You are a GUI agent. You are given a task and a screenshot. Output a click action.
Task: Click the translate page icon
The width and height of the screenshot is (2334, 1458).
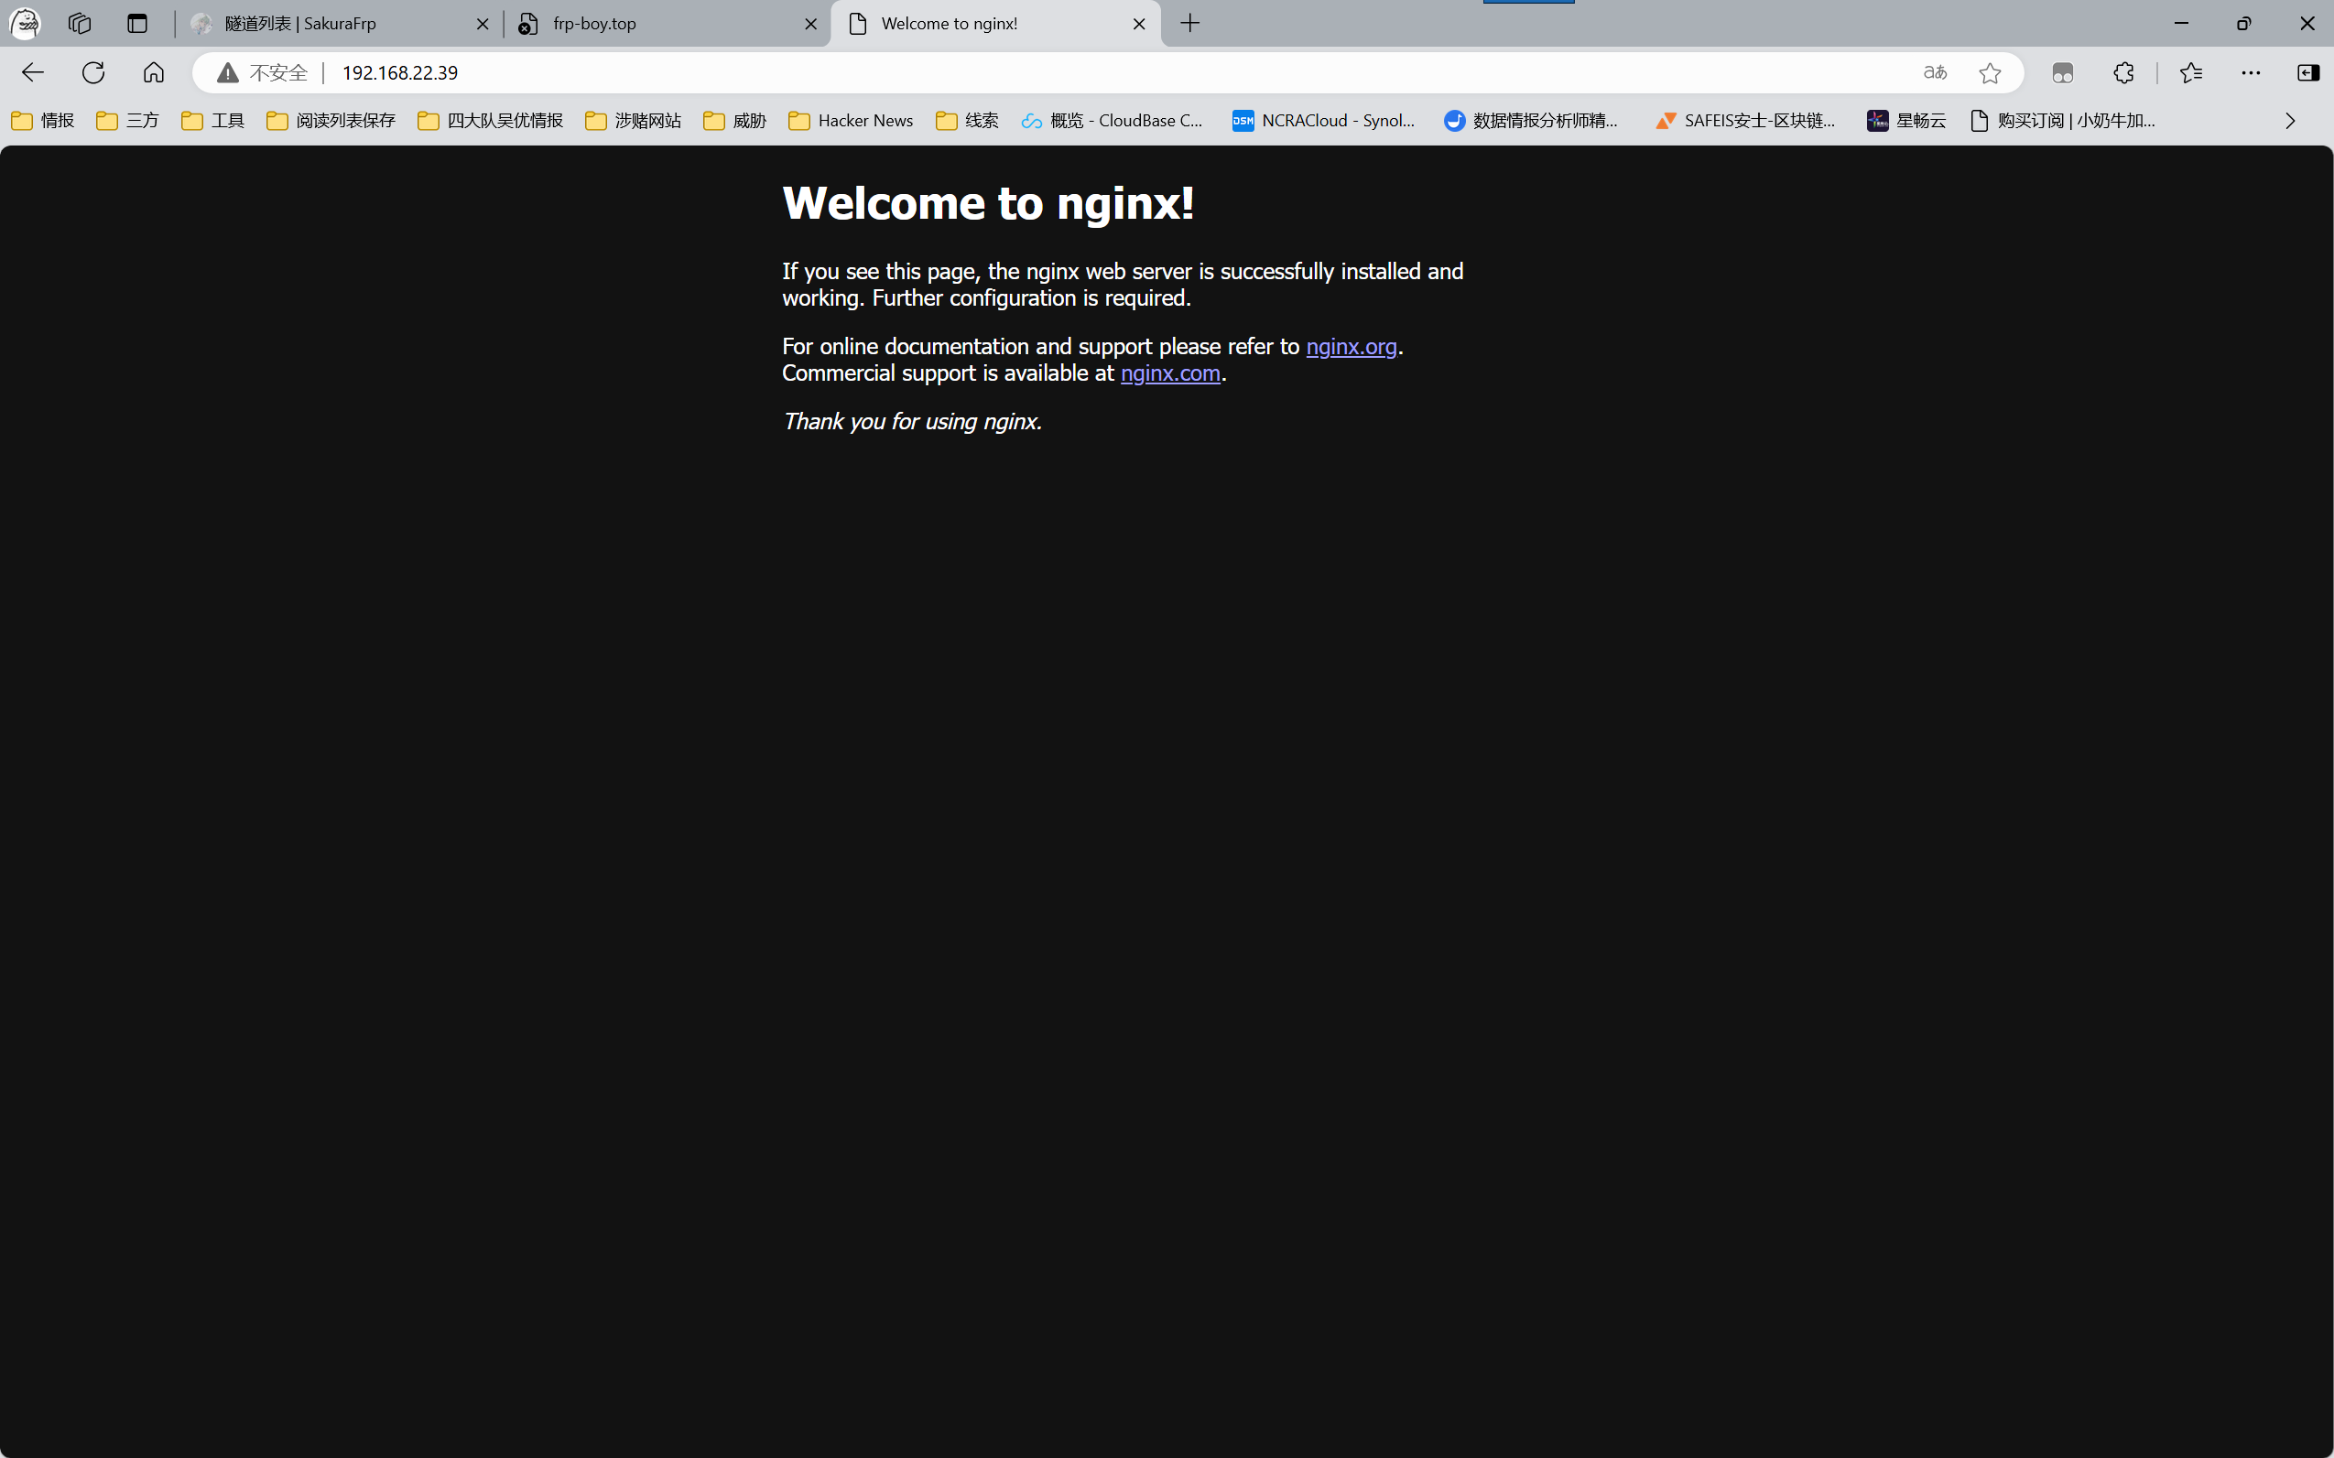point(1935,72)
